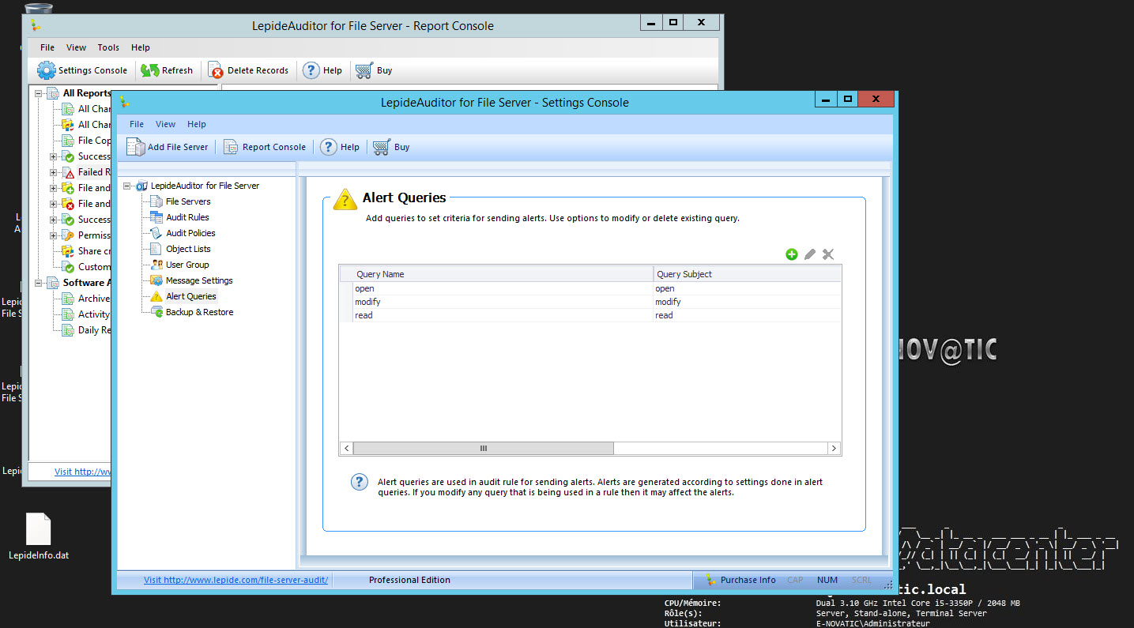The width and height of the screenshot is (1134, 628).
Task: Click Help in Report Console toolbar
Action: [x=323, y=70]
